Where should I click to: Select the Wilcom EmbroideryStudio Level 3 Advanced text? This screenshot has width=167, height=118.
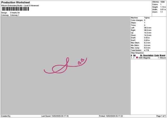click(x=20, y=6)
